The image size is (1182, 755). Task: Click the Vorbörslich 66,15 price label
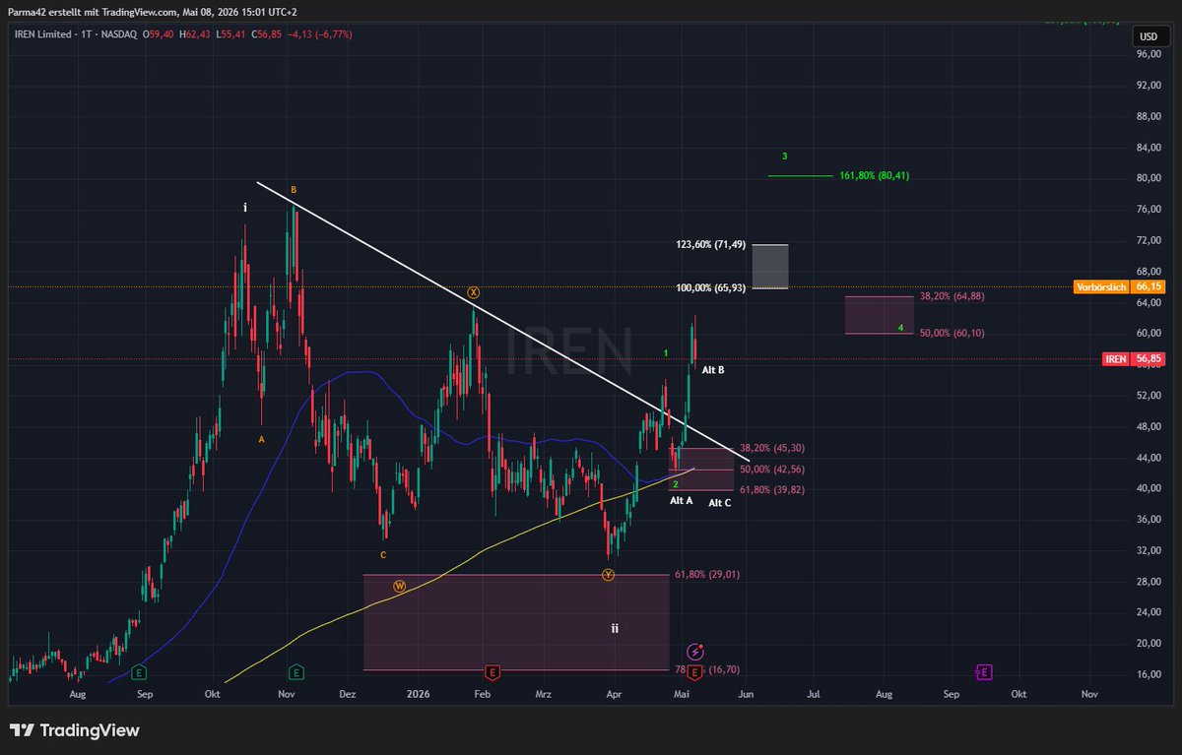pyautogui.click(x=1118, y=286)
